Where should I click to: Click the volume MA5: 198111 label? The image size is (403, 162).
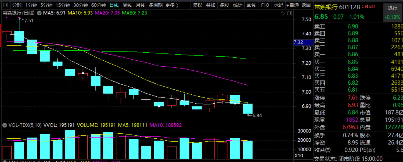click(133, 125)
